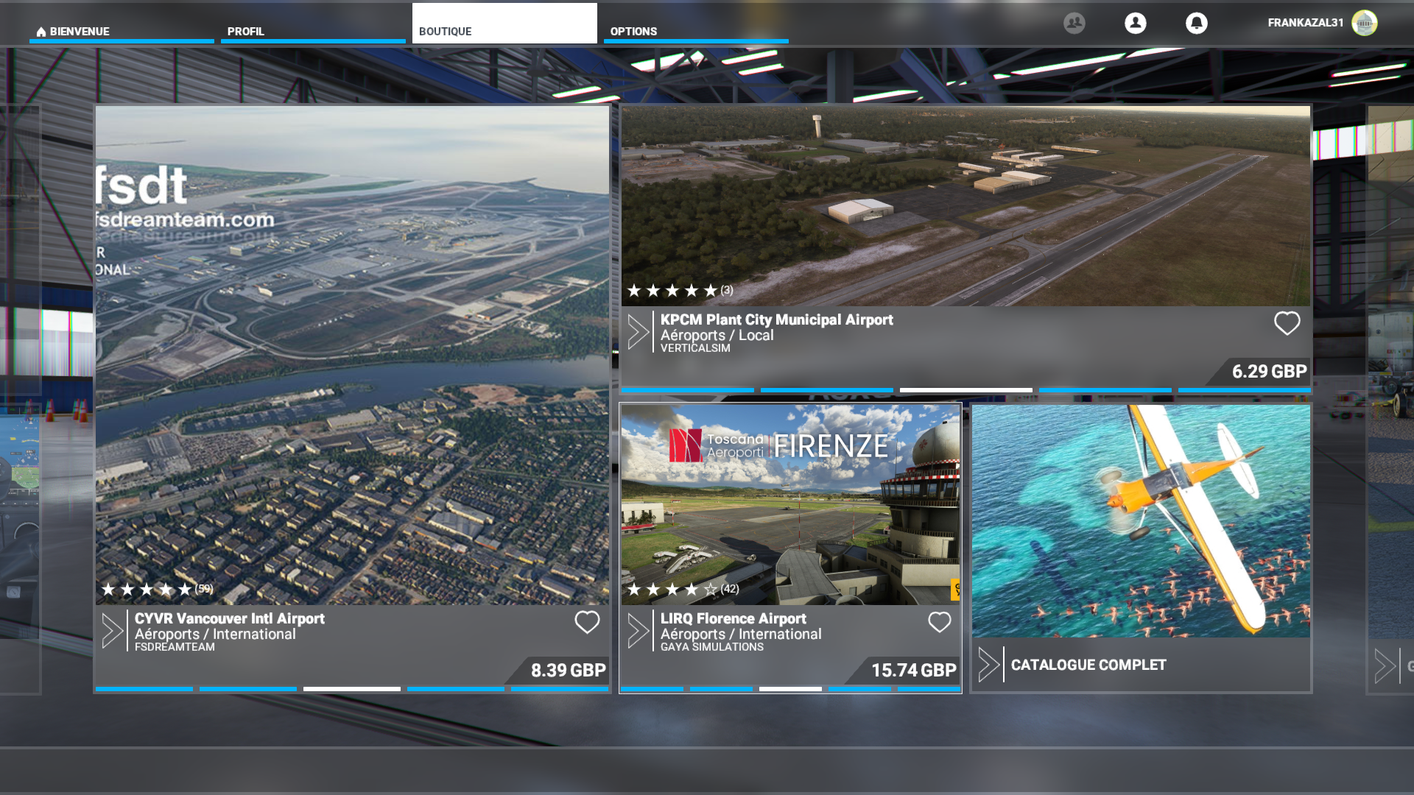Open the CATALOGUE COMPLET arrow icon

point(989,665)
